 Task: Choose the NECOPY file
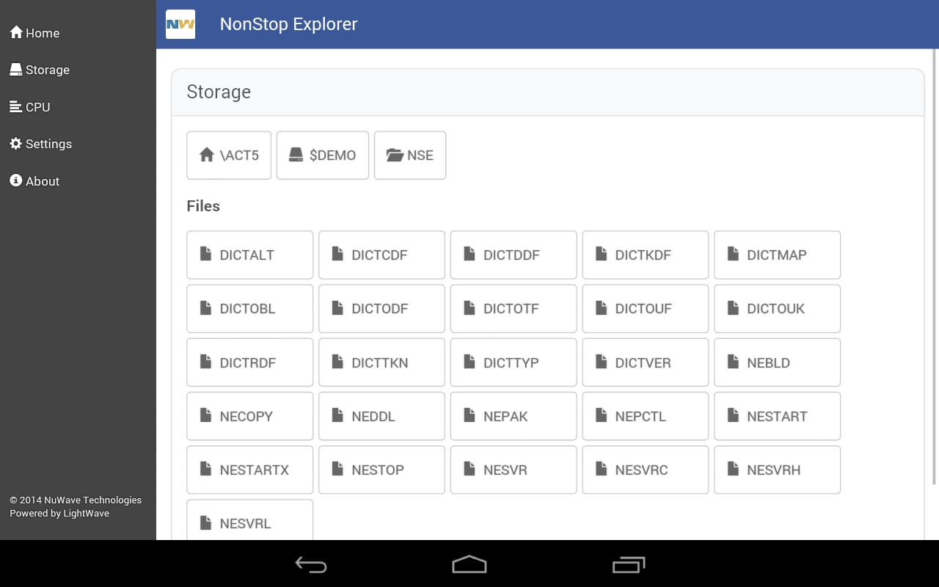coord(250,416)
